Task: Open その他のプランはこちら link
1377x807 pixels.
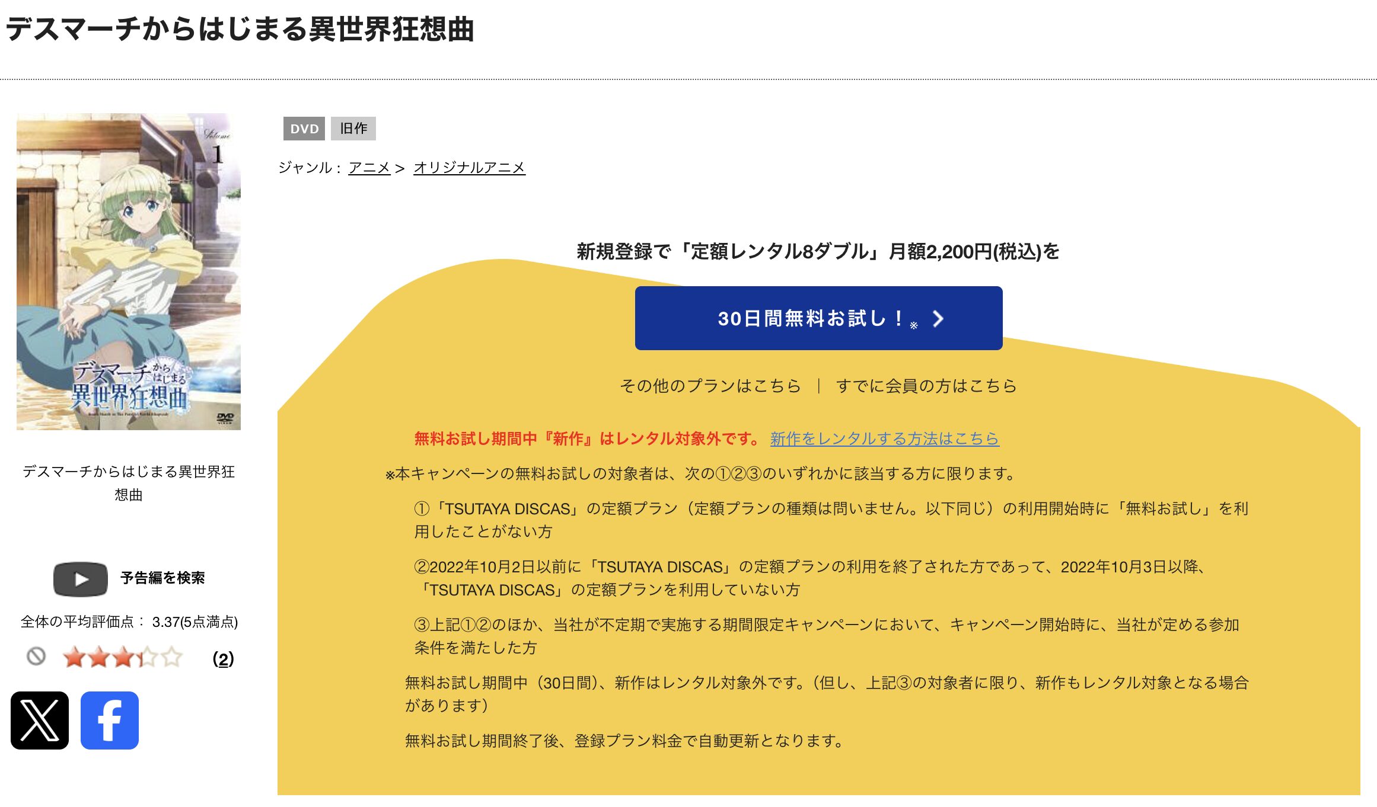Action: coord(710,386)
